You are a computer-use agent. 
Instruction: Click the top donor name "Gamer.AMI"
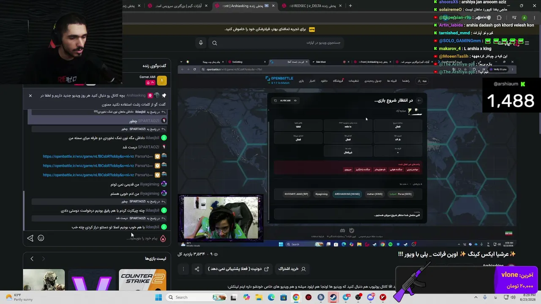point(148,77)
